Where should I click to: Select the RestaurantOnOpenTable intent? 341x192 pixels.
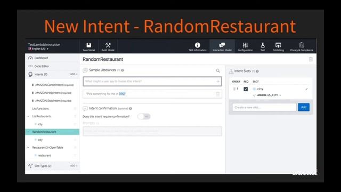pyautogui.click(x=47, y=148)
